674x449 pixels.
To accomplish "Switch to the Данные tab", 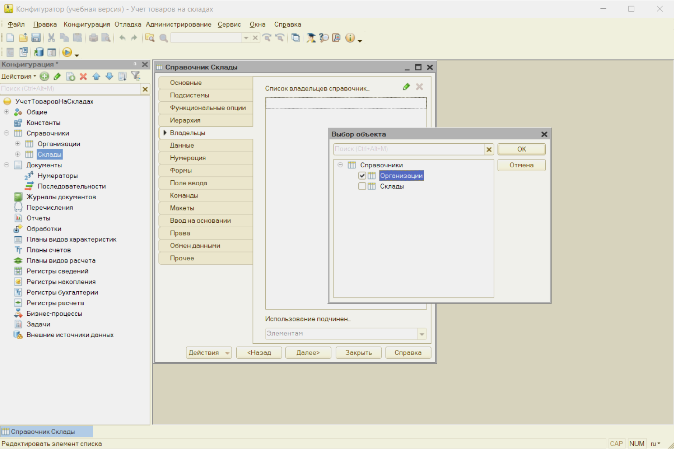I will click(182, 145).
